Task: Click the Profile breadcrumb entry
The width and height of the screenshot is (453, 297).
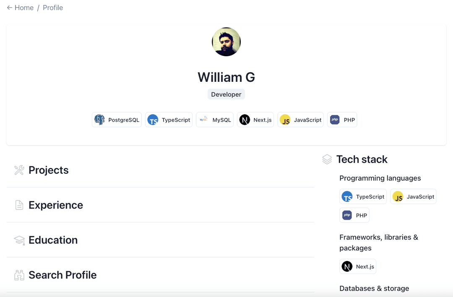Action: tap(53, 7)
